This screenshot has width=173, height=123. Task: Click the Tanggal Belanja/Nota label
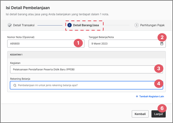[101, 37]
